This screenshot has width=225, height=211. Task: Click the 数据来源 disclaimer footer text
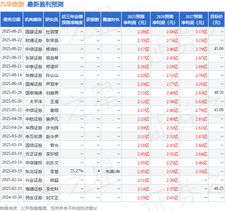tap(49, 208)
